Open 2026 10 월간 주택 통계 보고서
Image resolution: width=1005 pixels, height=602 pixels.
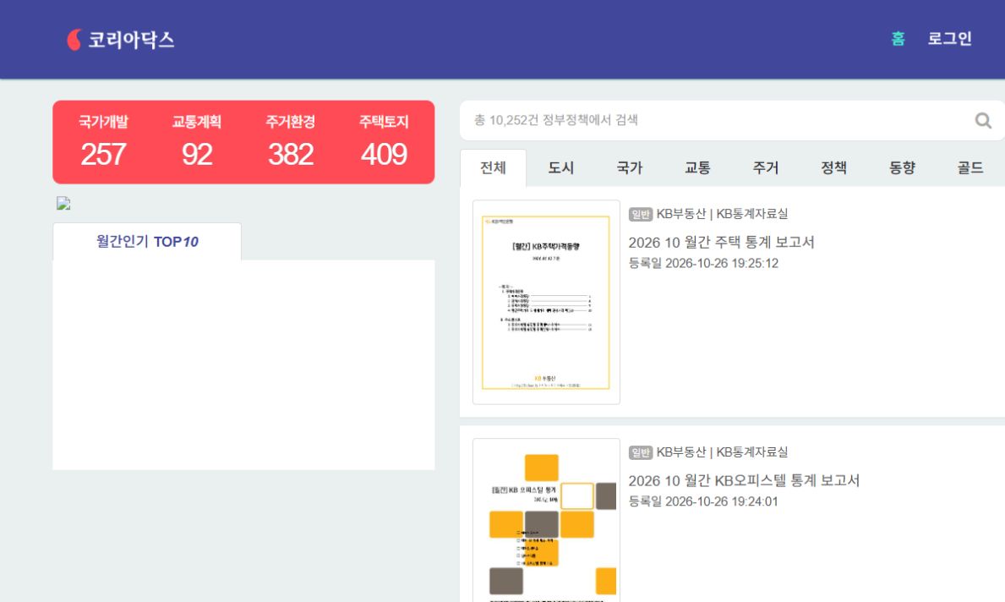click(x=721, y=243)
